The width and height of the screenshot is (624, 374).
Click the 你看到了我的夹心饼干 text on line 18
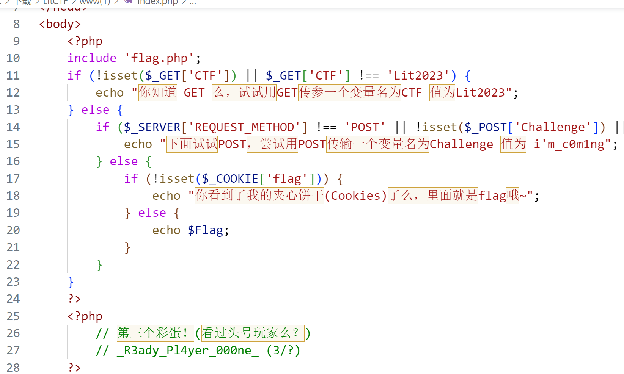pyautogui.click(x=259, y=196)
